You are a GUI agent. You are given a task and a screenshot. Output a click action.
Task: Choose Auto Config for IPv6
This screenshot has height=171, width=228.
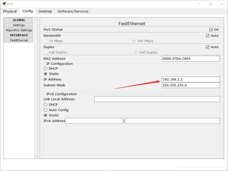tap(46, 110)
